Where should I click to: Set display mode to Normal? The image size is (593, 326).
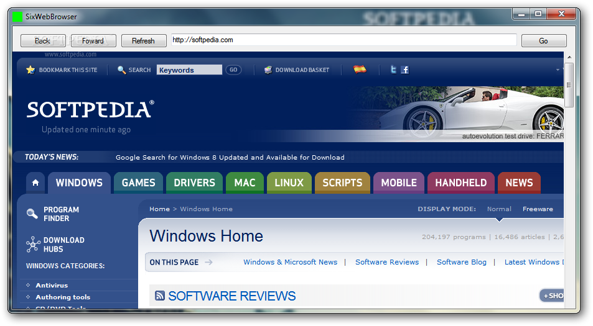tap(499, 209)
